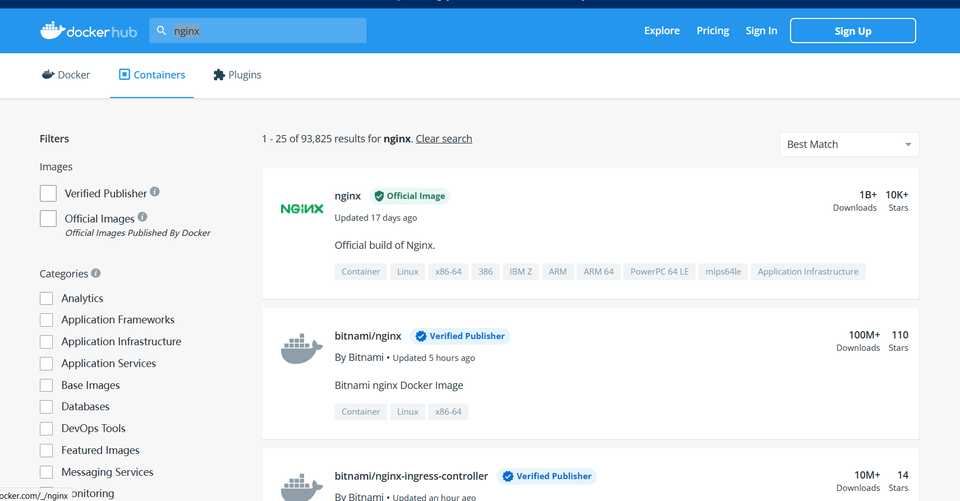Click the bitnami/nginx-ingress-controller whale logo

coord(302,486)
